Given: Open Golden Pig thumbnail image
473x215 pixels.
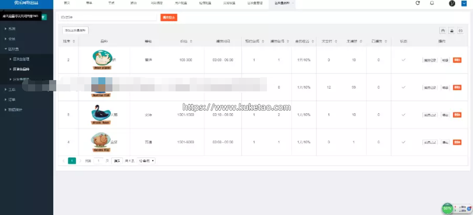Looking at the screenshot, I should point(101,142).
